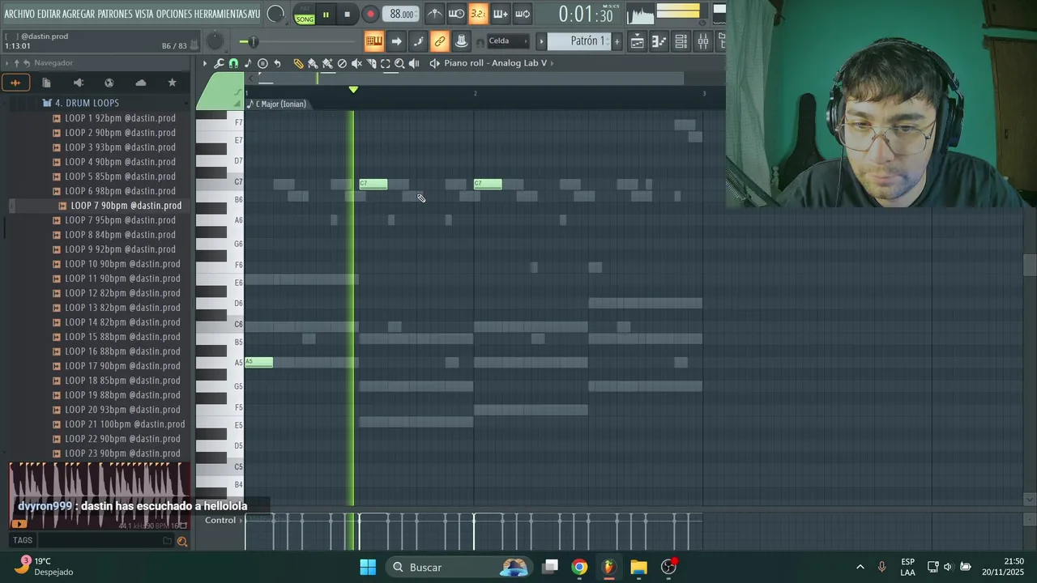Toggle piano roll snap magnet
1037x583 pixels.
(233, 63)
